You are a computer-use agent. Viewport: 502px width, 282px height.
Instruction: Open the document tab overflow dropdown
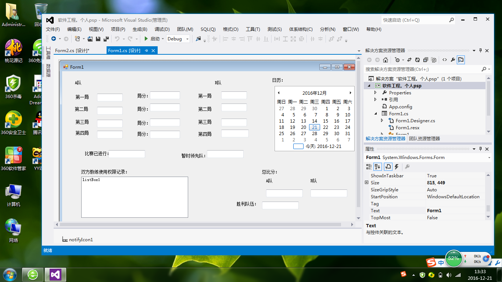[x=359, y=51]
